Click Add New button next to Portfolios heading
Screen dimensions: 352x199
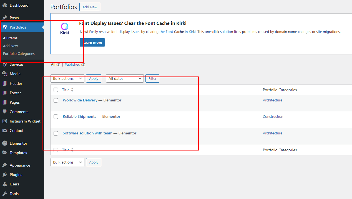pos(90,7)
